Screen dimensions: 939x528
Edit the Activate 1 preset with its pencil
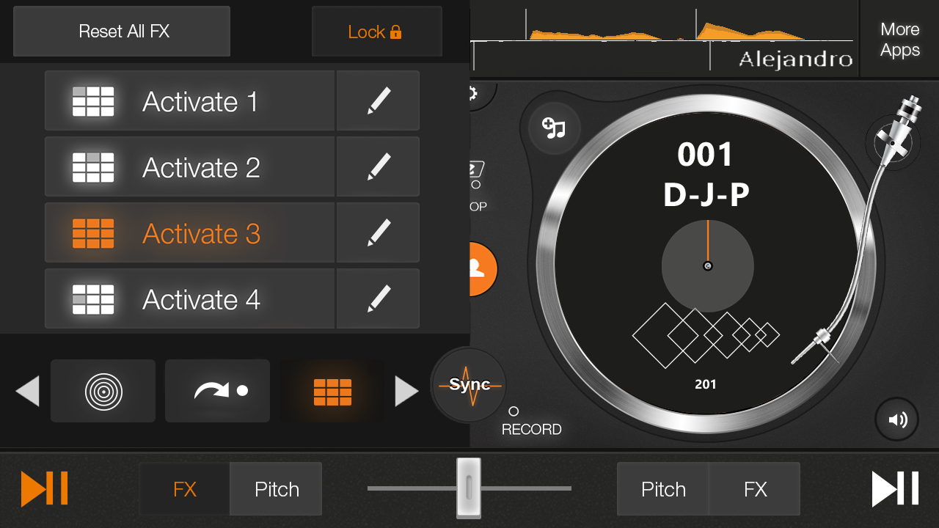(x=379, y=101)
